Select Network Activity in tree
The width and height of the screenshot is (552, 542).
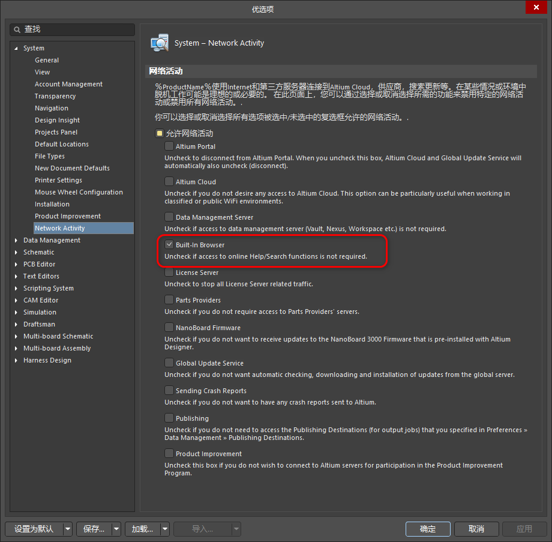(84, 228)
